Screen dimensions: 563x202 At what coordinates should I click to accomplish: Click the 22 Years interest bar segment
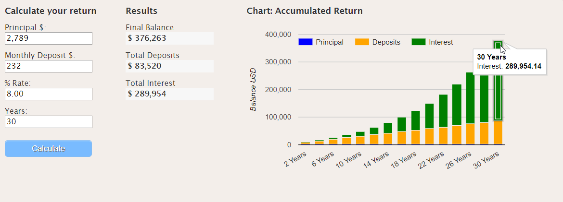(x=443, y=111)
